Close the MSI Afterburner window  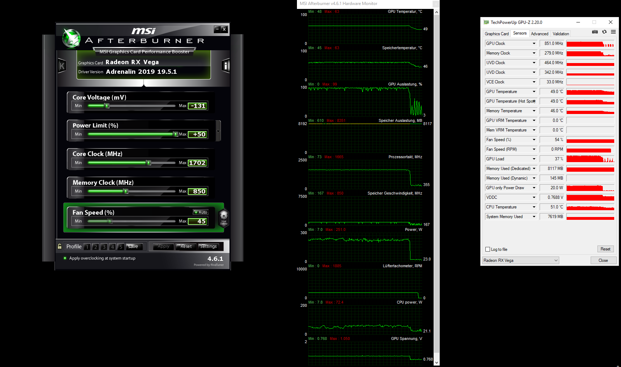click(x=224, y=29)
